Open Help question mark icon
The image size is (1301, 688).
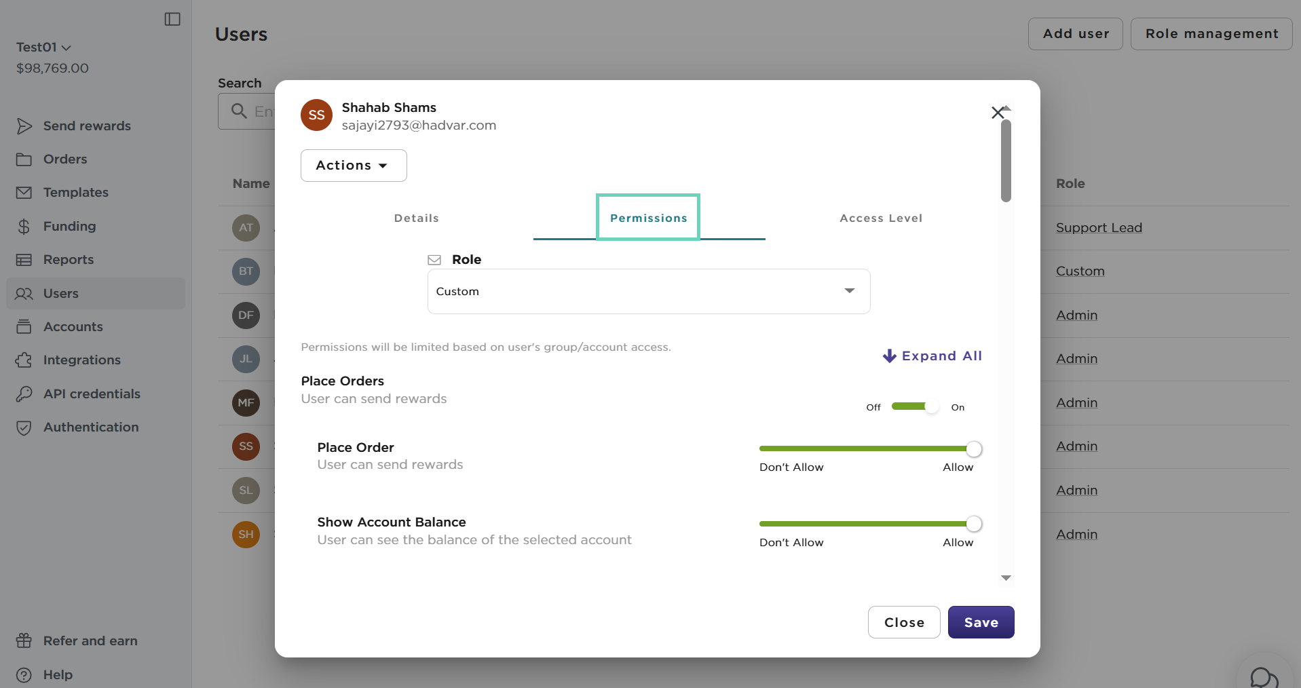(24, 674)
